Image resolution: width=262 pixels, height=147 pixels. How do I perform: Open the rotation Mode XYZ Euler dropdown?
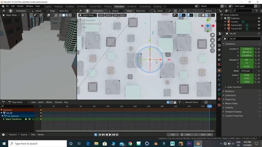[x=247, y=71]
